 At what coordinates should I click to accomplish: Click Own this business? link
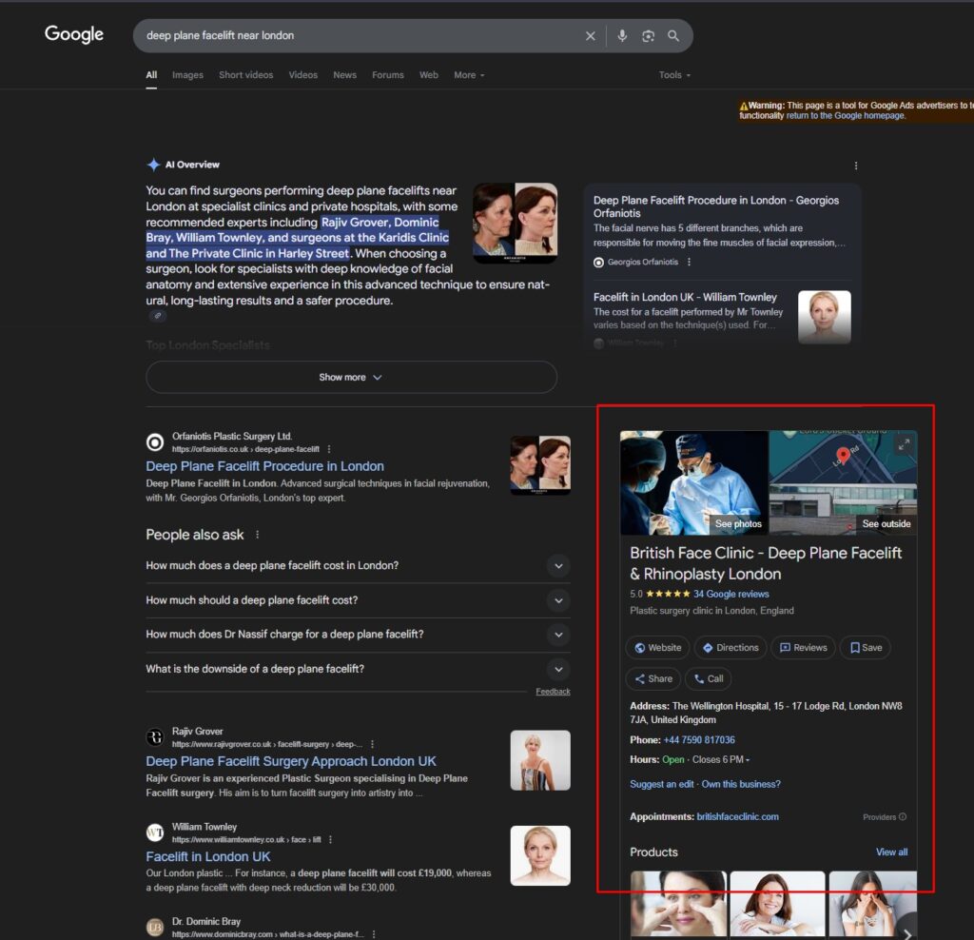741,784
